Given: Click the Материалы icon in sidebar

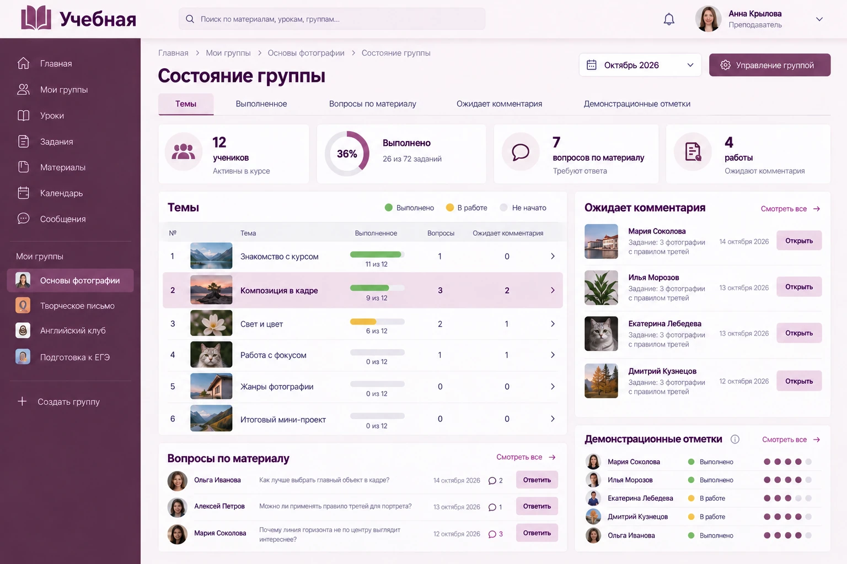Looking at the screenshot, I should point(23,167).
